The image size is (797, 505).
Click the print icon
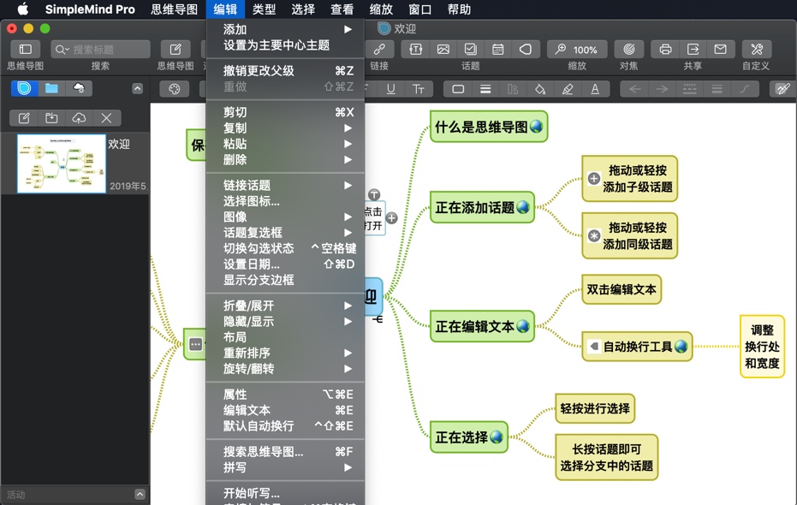click(x=665, y=50)
